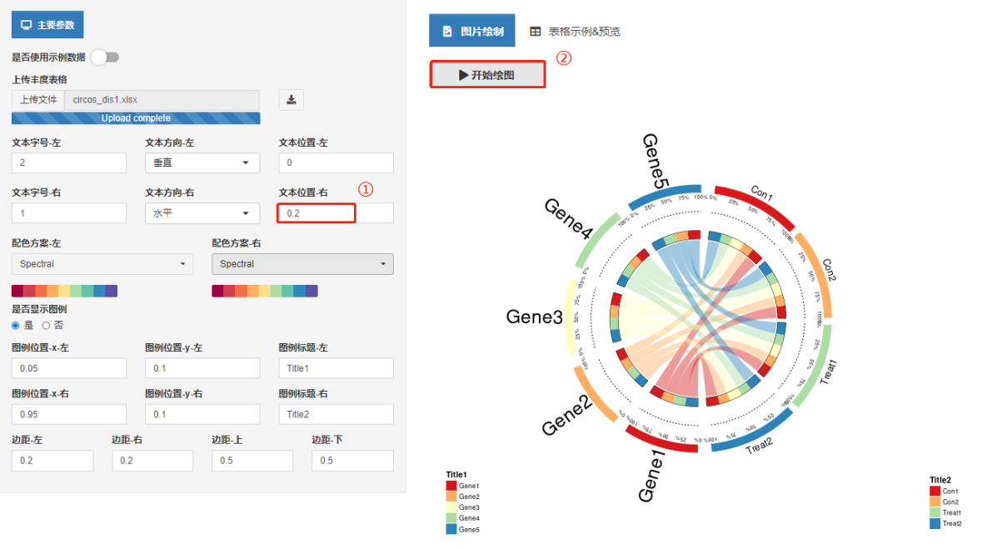The height and width of the screenshot is (549, 982).
Task: Click the play triangle icon in 开始绘图
Action: pyautogui.click(x=464, y=74)
